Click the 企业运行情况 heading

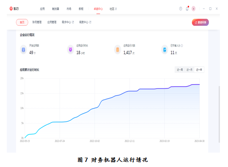[27, 35]
